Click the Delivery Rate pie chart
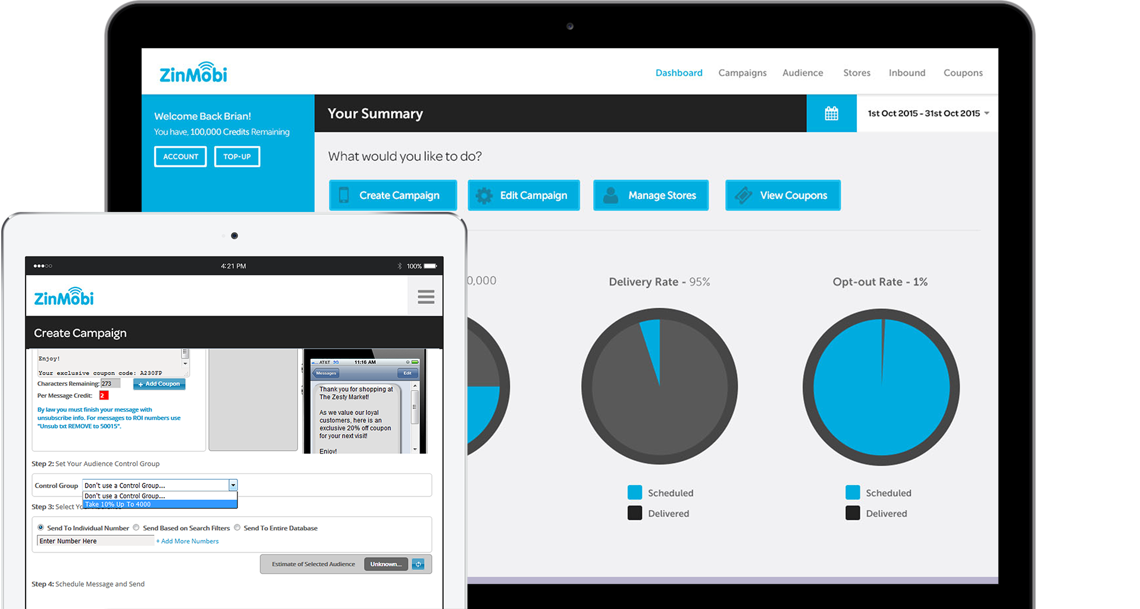The height and width of the screenshot is (609, 1140). point(659,386)
